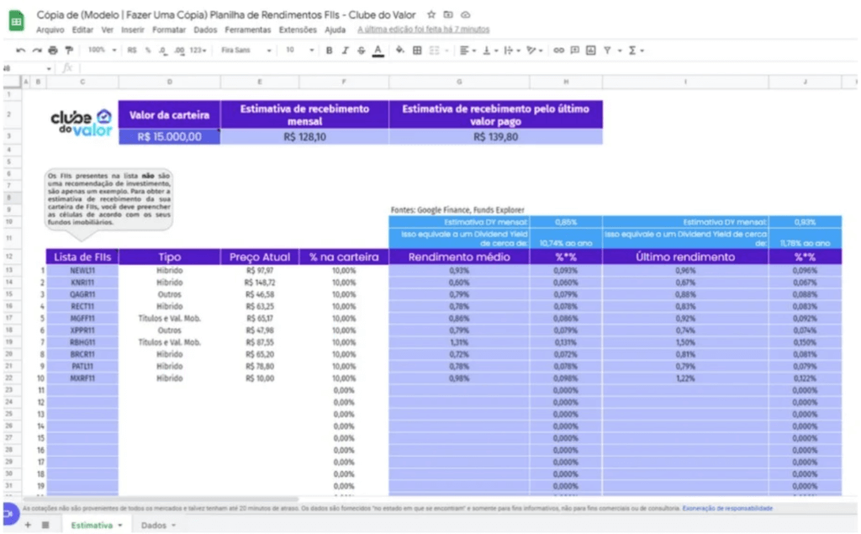The image size is (861, 534).
Task: Open the Fira Sans font dropdown
Action: (246, 50)
